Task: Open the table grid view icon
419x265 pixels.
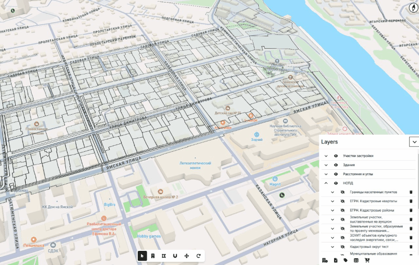Action: click(x=356, y=260)
